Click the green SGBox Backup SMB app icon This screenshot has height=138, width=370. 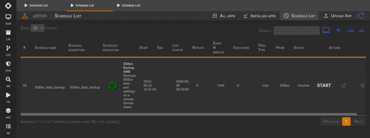[x=113, y=85]
